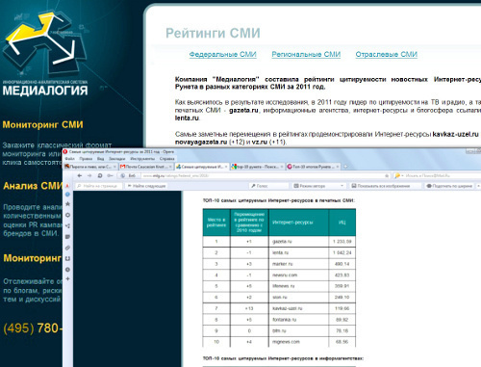Open the Links paperclip panel in sidebar

(67, 248)
